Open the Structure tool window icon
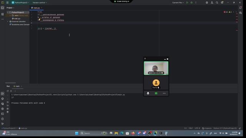 3,14
